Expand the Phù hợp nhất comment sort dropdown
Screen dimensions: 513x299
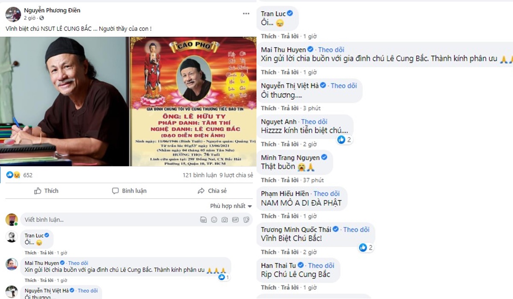231,206
